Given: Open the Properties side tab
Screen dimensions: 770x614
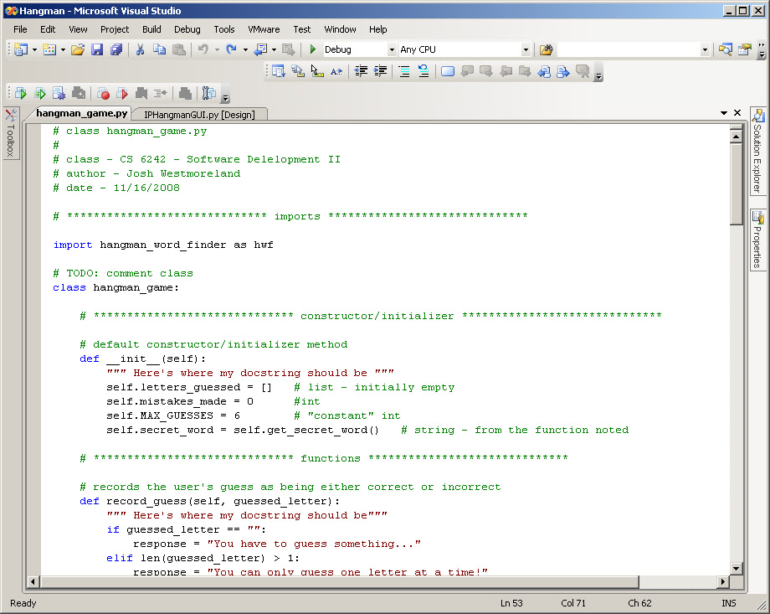Looking at the screenshot, I should pos(757,240).
